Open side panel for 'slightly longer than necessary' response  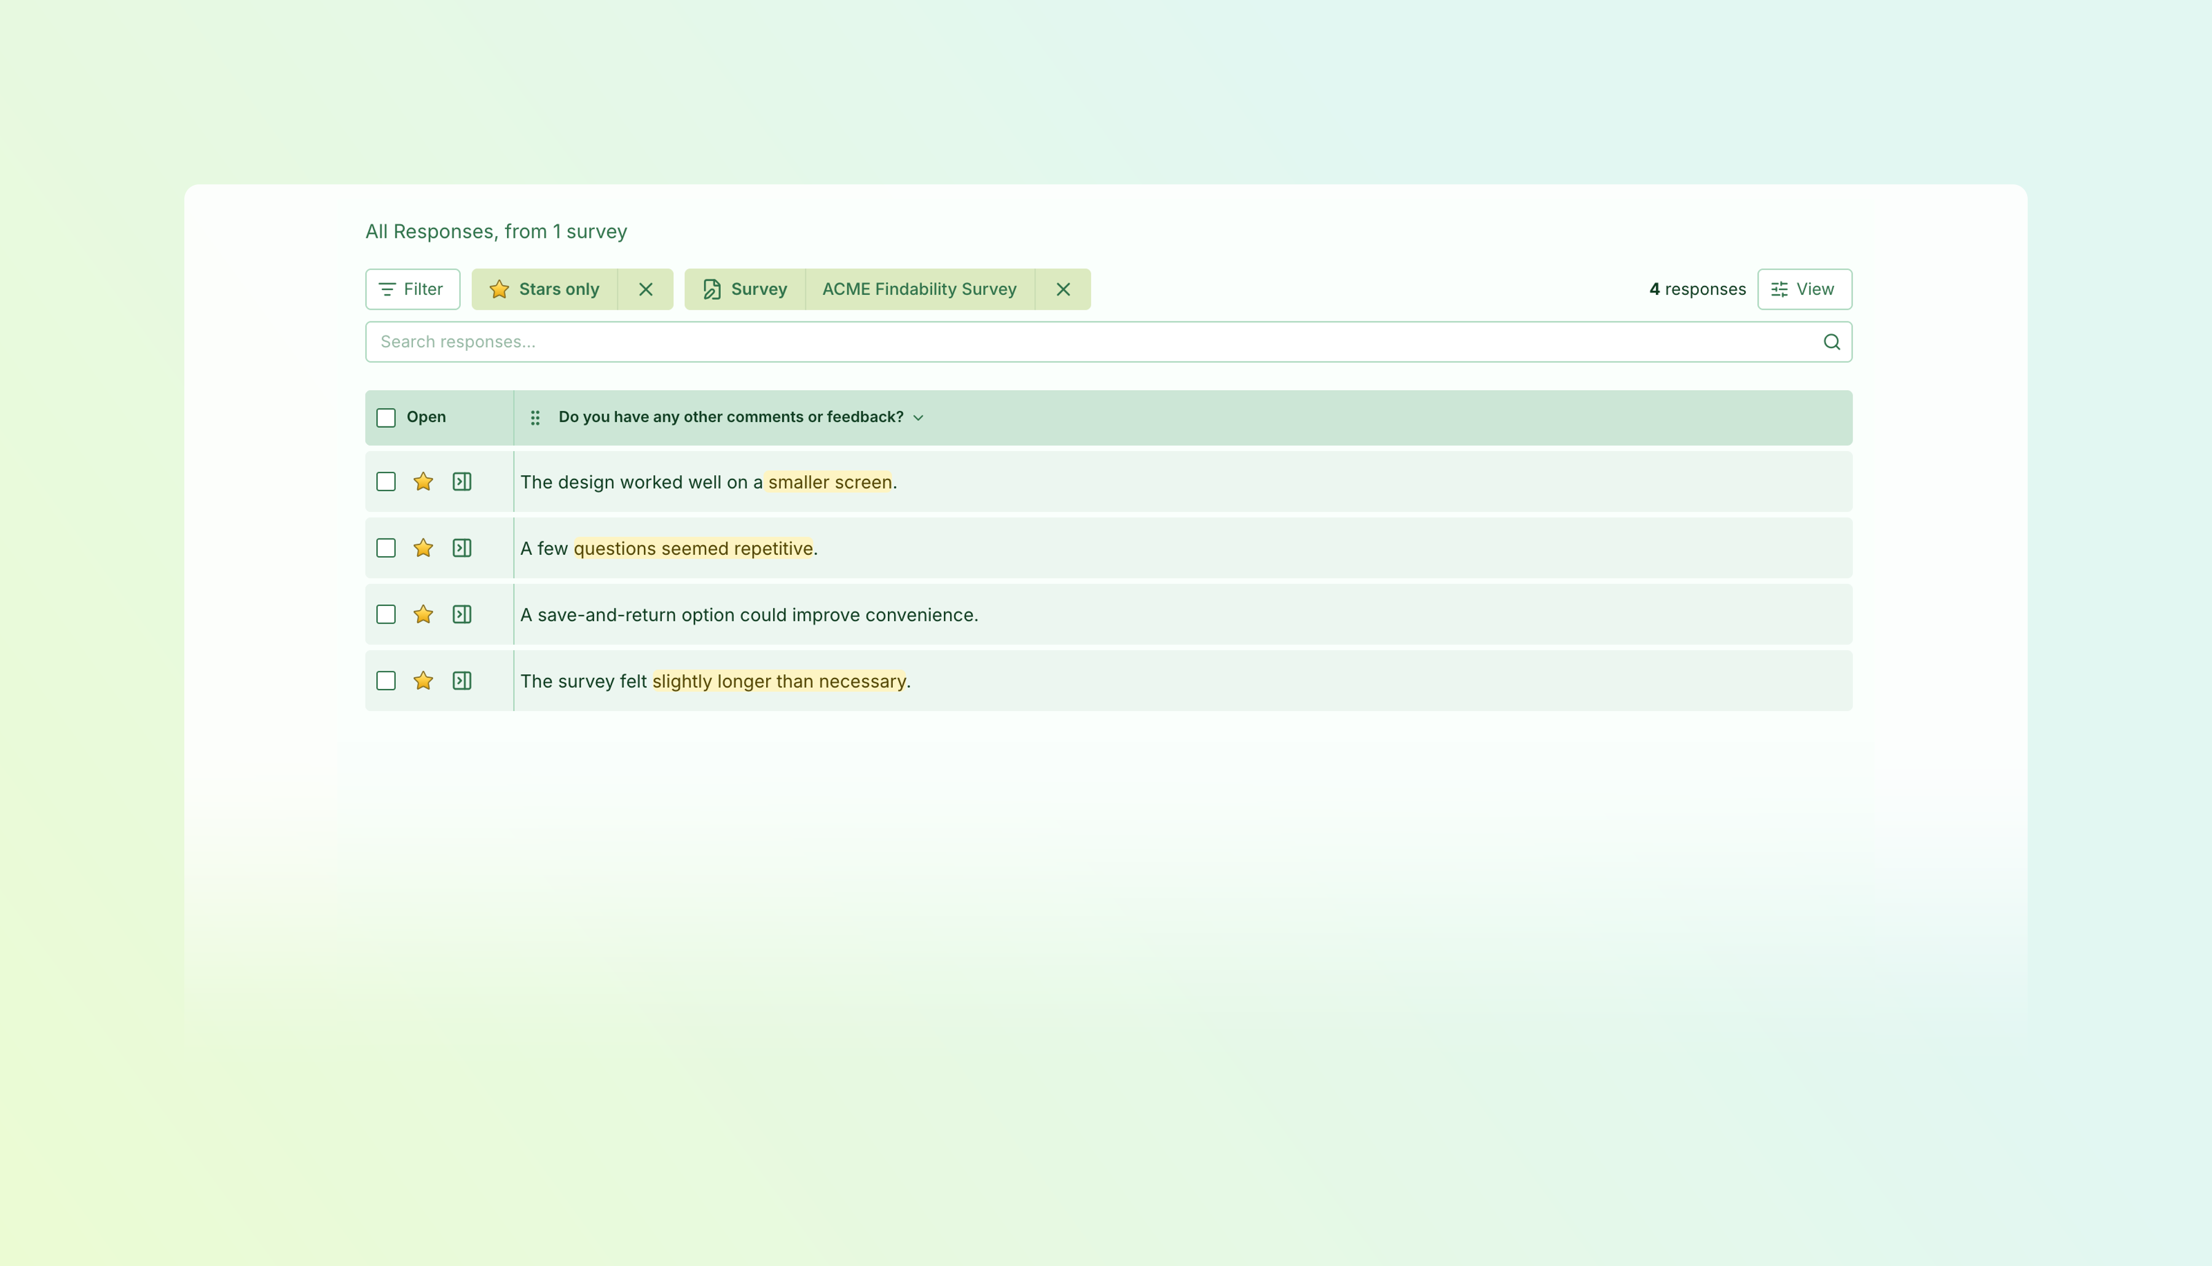tap(461, 681)
